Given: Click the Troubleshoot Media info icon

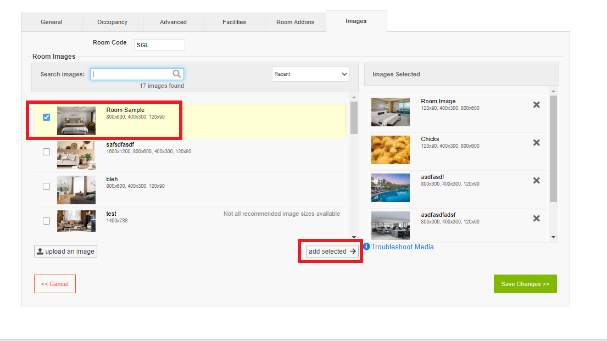Looking at the screenshot, I should click(x=366, y=247).
